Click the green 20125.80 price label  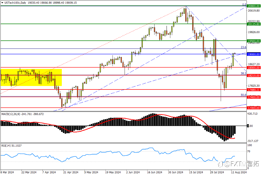coord(254,24)
